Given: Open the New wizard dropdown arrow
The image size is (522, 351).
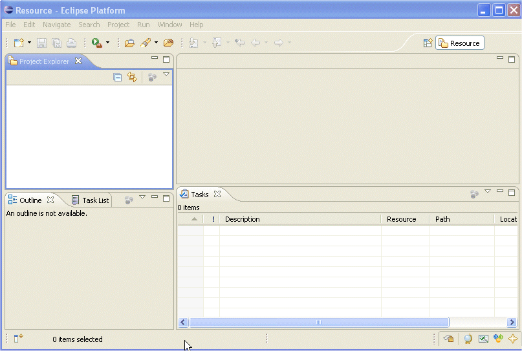Looking at the screenshot, I should [x=29, y=43].
